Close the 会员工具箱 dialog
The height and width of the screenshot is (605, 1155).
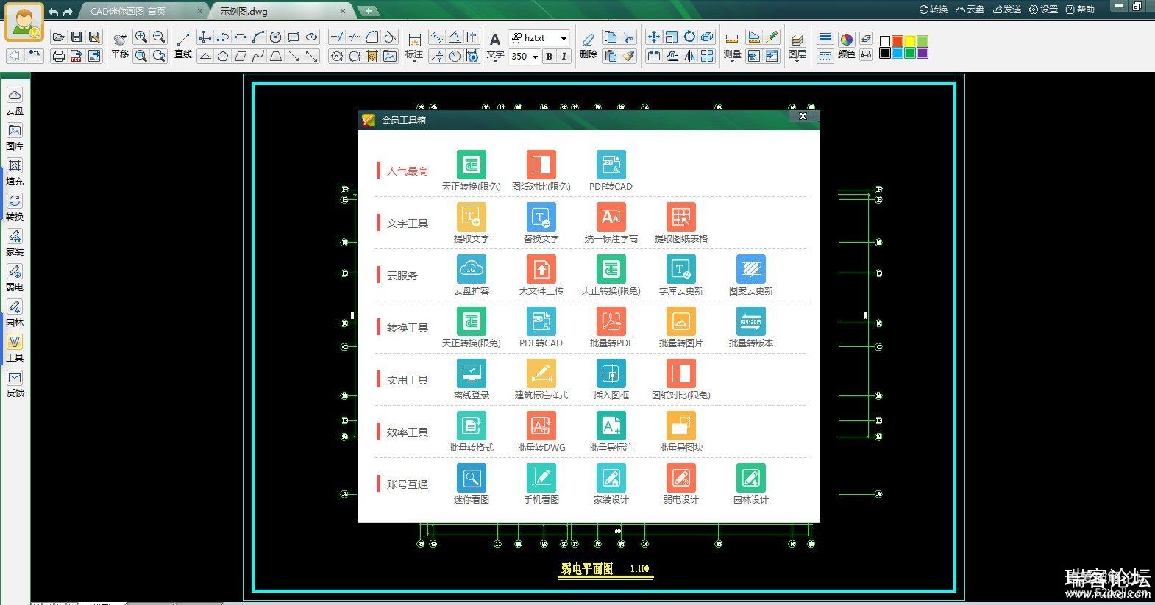pyautogui.click(x=803, y=116)
